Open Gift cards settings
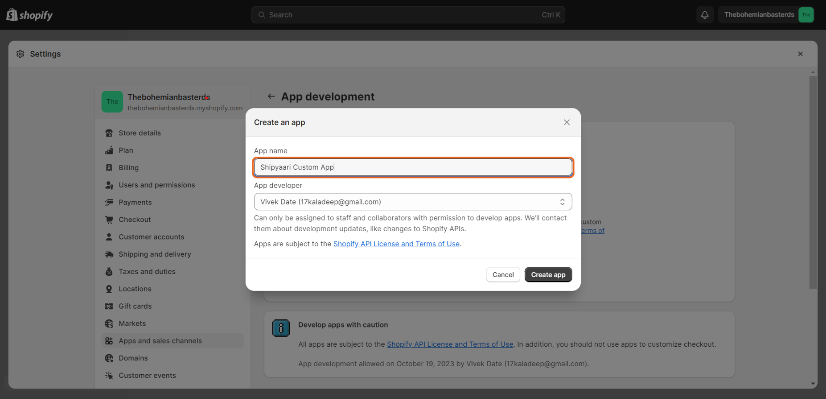The image size is (826, 399). coord(135,306)
